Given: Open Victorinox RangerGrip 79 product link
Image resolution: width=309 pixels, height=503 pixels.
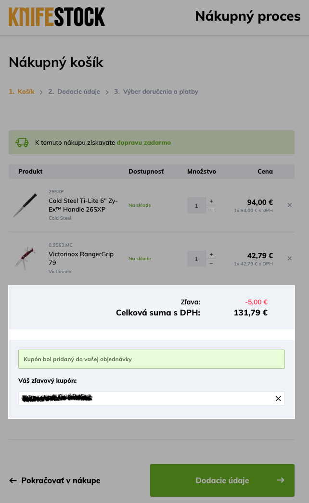Looking at the screenshot, I should pyautogui.click(x=81, y=258).
